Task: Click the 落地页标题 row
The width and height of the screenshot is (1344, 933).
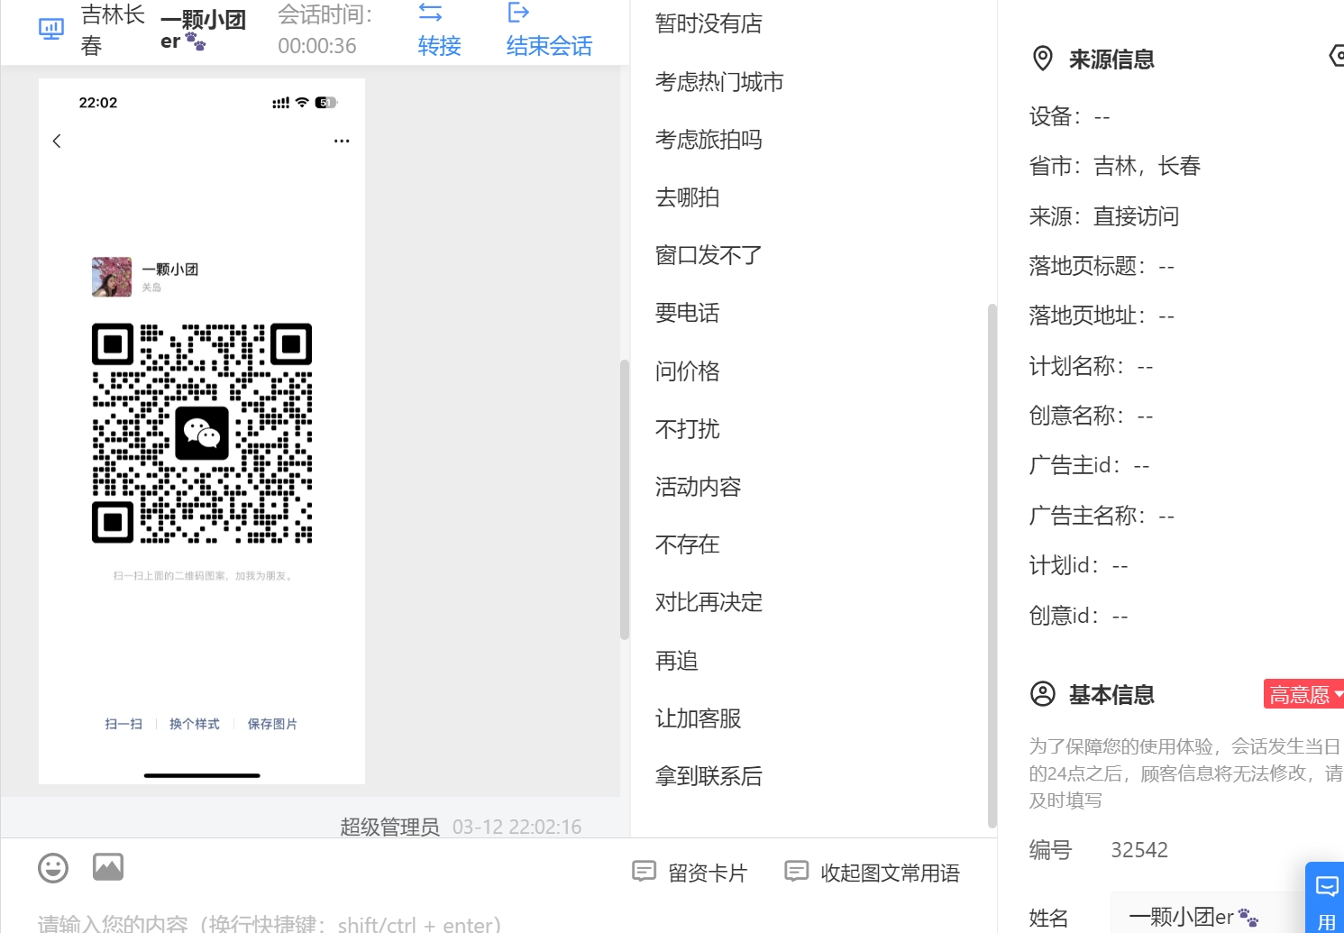Action: click(1102, 266)
